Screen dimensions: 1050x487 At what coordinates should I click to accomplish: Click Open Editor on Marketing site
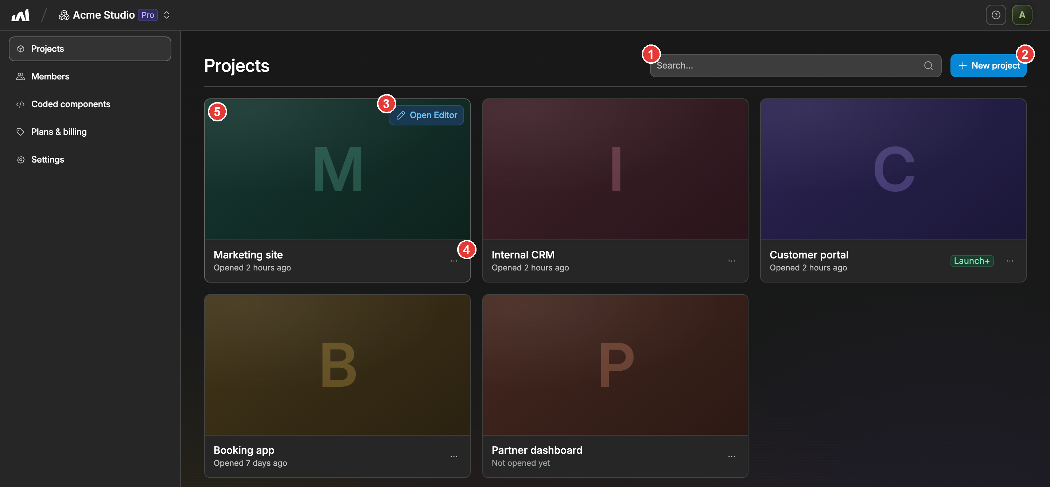coord(426,115)
